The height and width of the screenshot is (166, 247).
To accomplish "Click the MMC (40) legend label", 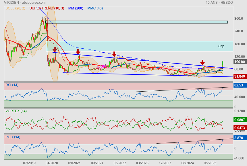I will (95, 8).
